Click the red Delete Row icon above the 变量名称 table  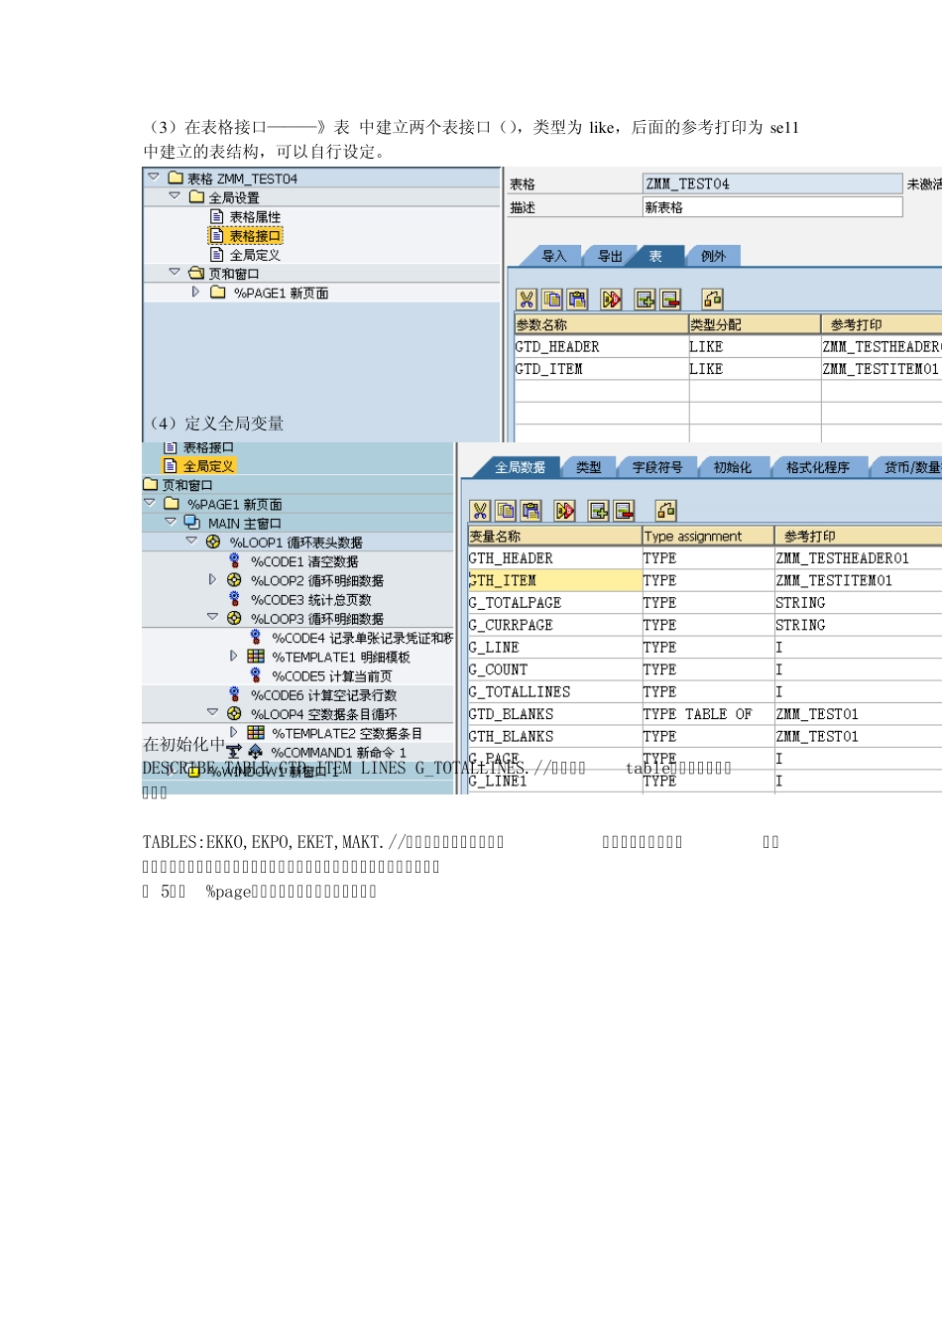[x=625, y=511]
